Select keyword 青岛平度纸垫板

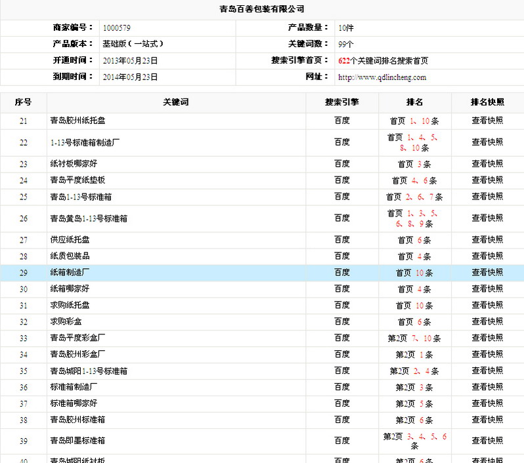77,180
